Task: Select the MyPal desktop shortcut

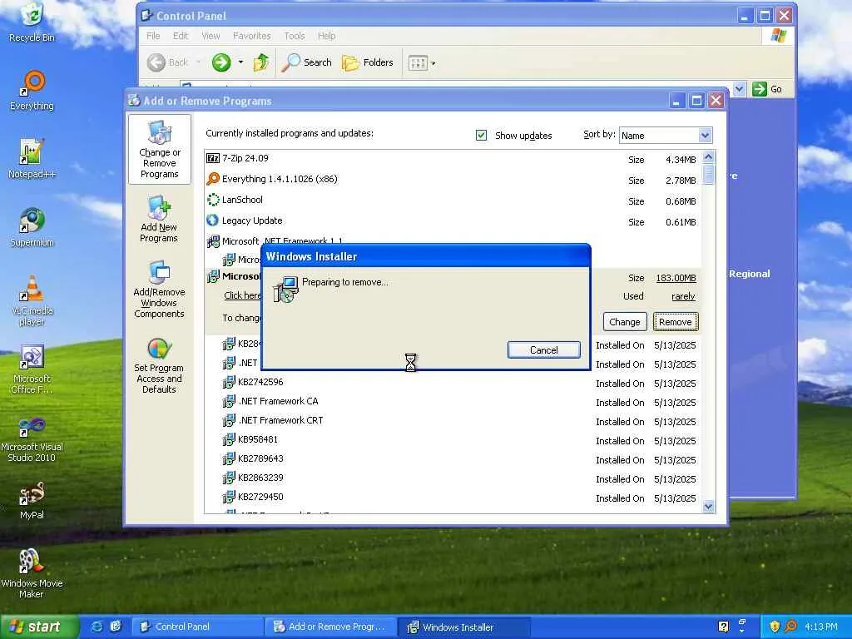Action: 32,500
